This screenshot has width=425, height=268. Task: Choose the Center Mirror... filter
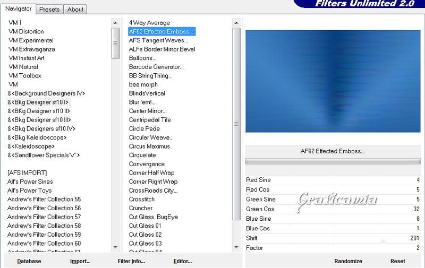pyautogui.click(x=148, y=111)
